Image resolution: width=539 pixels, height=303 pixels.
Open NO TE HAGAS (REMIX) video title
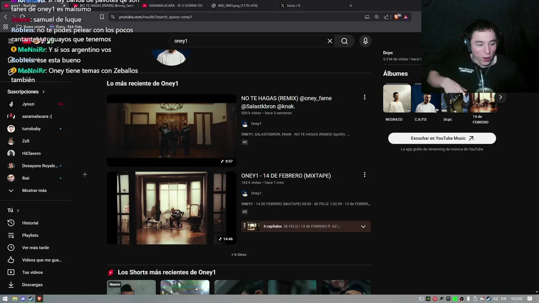pos(286,102)
